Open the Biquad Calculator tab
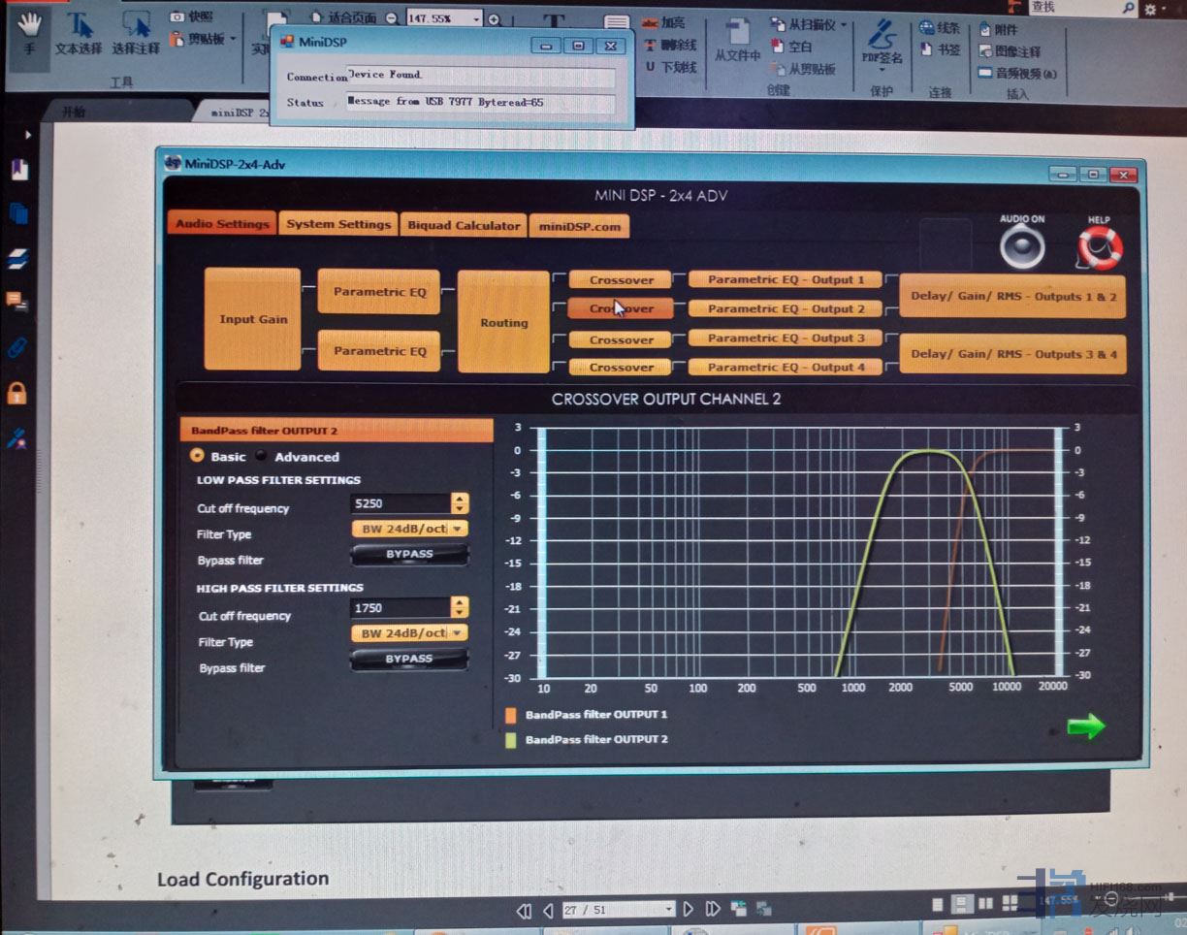This screenshot has height=935, width=1187. point(464,226)
